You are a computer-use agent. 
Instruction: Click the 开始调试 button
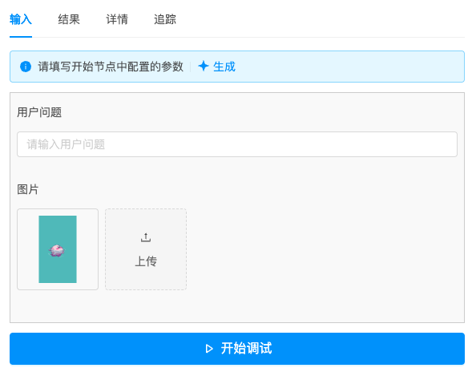237,349
